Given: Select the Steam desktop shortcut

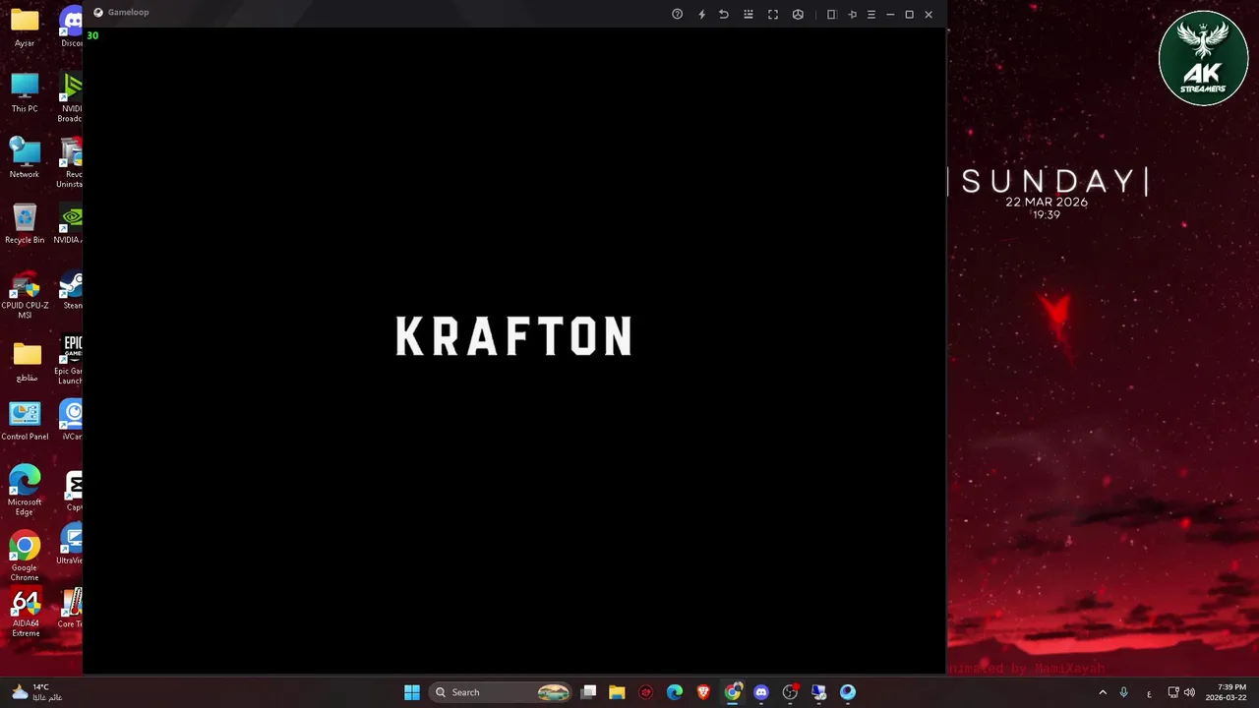Looking at the screenshot, I should (72, 289).
